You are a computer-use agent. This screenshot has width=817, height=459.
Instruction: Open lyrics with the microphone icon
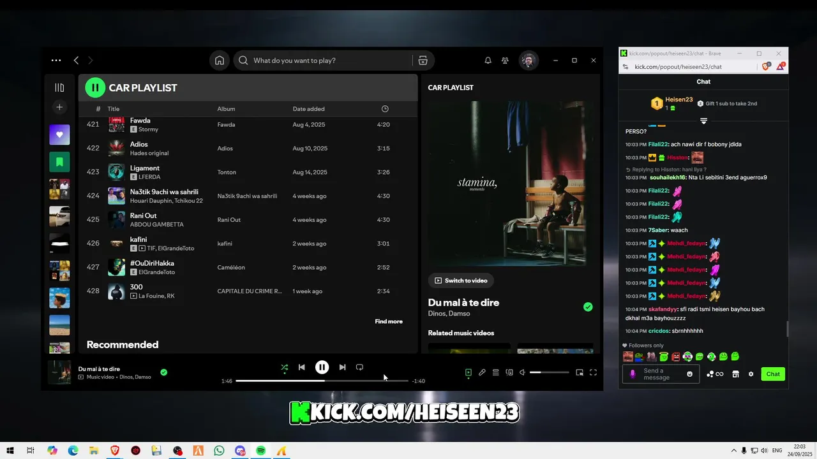point(482,372)
